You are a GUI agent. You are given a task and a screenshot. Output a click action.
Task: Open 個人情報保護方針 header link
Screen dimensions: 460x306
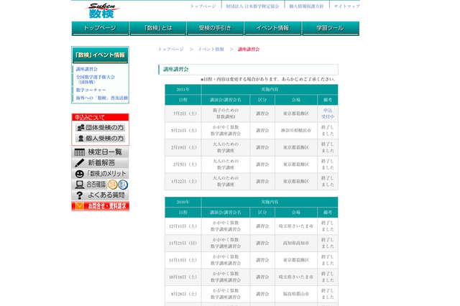pyautogui.click(x=306, y=6)
